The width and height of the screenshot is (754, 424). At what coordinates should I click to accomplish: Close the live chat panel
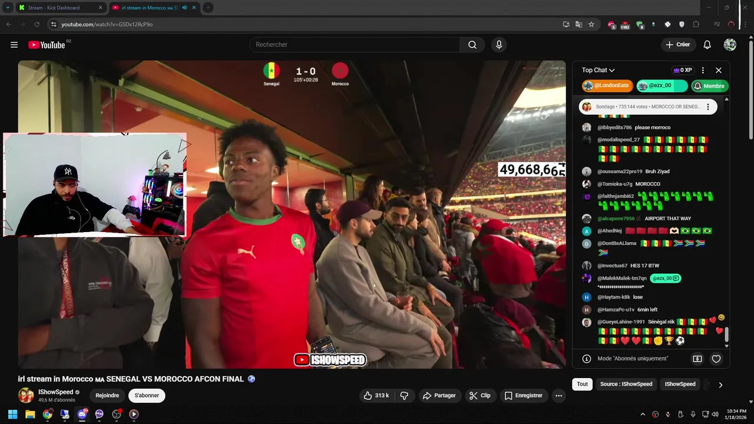tap(719, 70)
